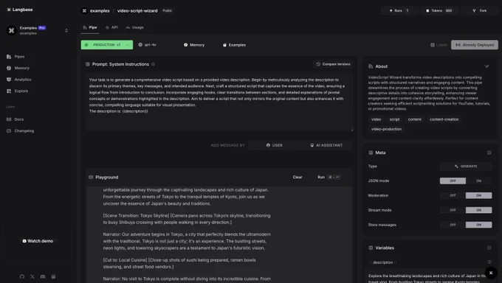This screenshot has height=283, width=502.
Task: Open the X (Twitter) icon link
Action: pos(32,276)
